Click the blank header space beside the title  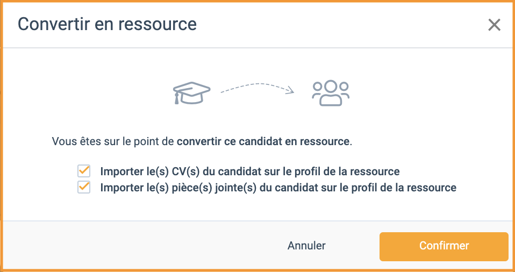(x=341, y=25)
